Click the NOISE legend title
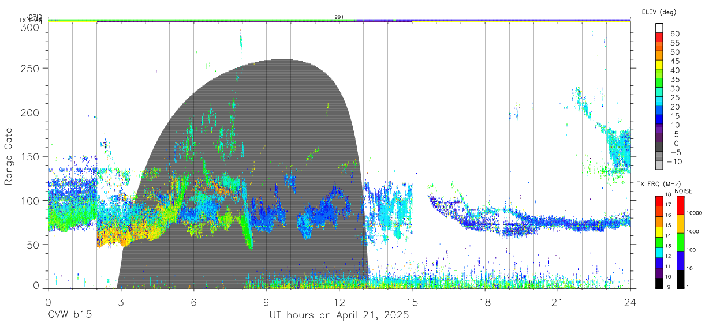The width and height of the screenshot is (709, 327). [x=684, y=191]
